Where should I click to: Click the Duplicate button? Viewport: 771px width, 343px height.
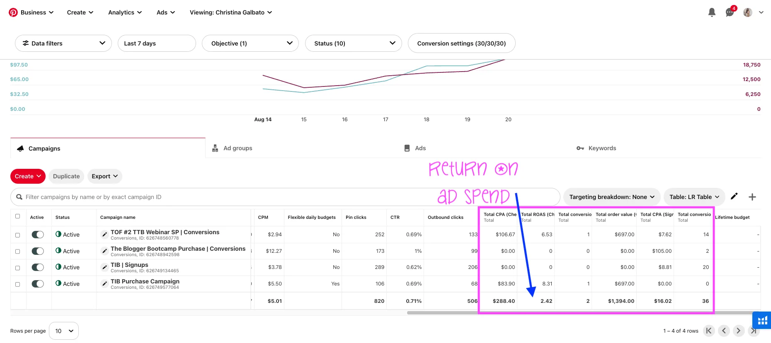pos(66,176)
